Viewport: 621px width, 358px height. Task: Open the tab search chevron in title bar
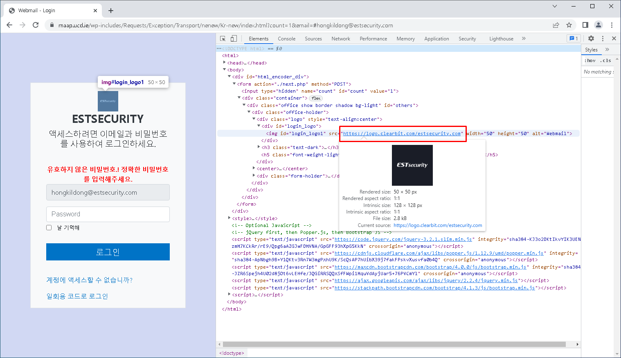pos(555,6)
